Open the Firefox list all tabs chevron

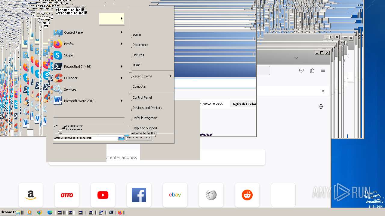click(296, 58)
